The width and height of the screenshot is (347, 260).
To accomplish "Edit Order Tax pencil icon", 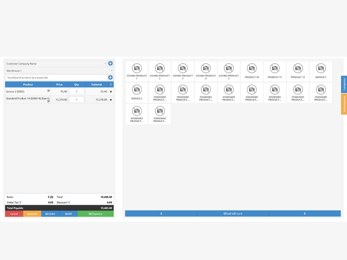I will 20,202.
